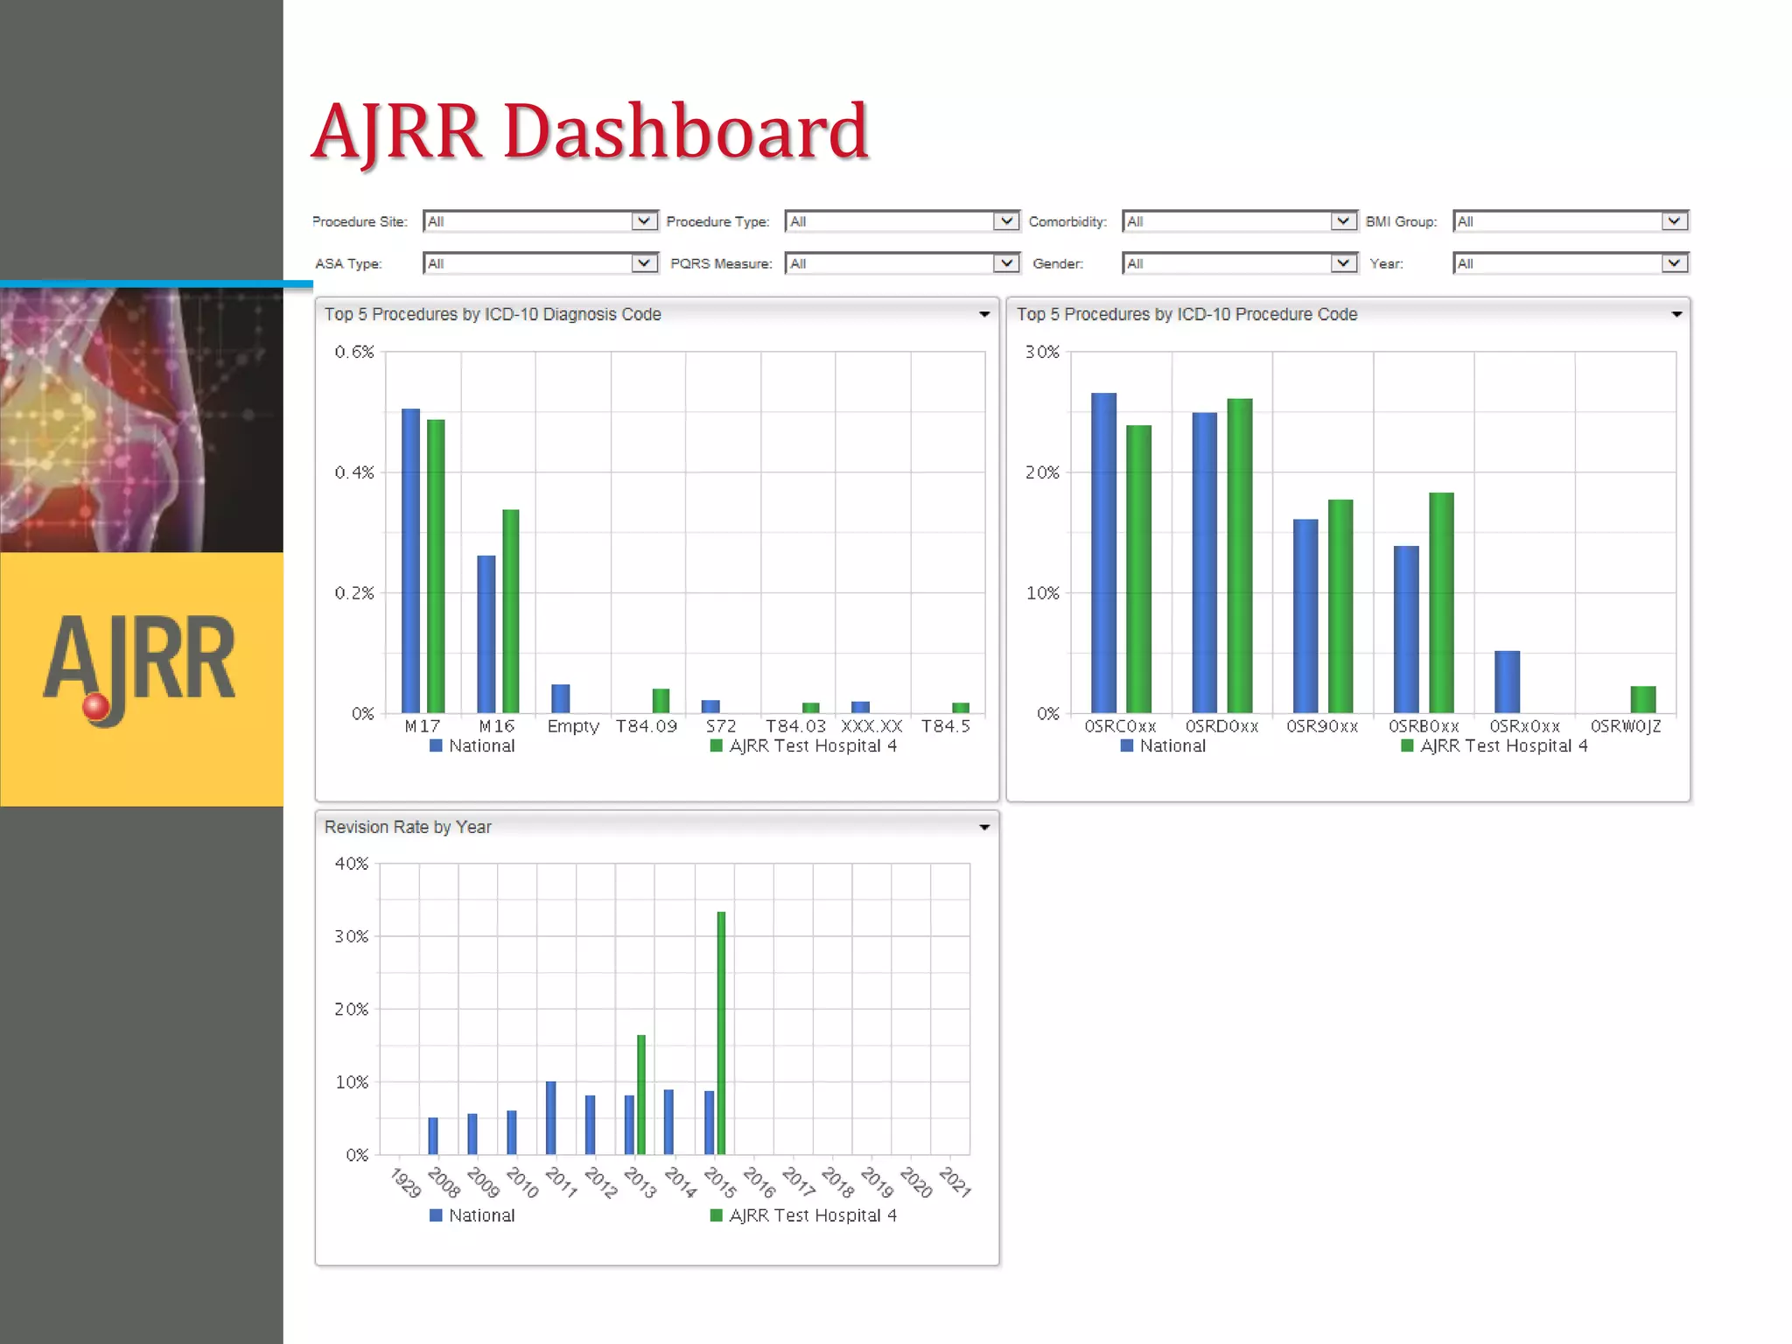Click AJRR Test Hospital 4 legend swatch in Procedure Code chart
The height and width of the screenshot is (1344, 1792).
tap(1407, 746)
